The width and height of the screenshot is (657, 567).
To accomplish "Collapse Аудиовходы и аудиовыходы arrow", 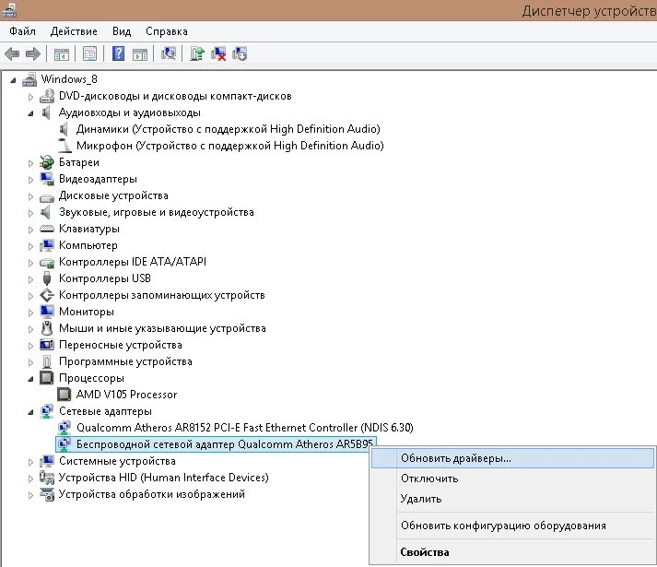I will [x=30, y=113].
